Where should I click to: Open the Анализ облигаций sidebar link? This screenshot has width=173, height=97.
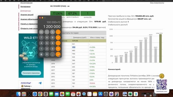point(29,19)
